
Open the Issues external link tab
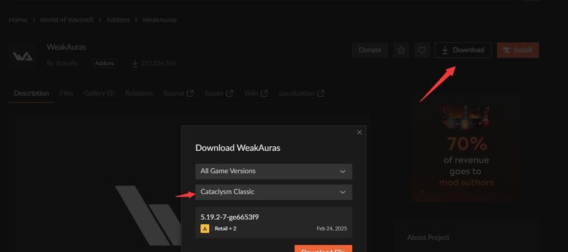pyautogui.click(x=219, y=93)
